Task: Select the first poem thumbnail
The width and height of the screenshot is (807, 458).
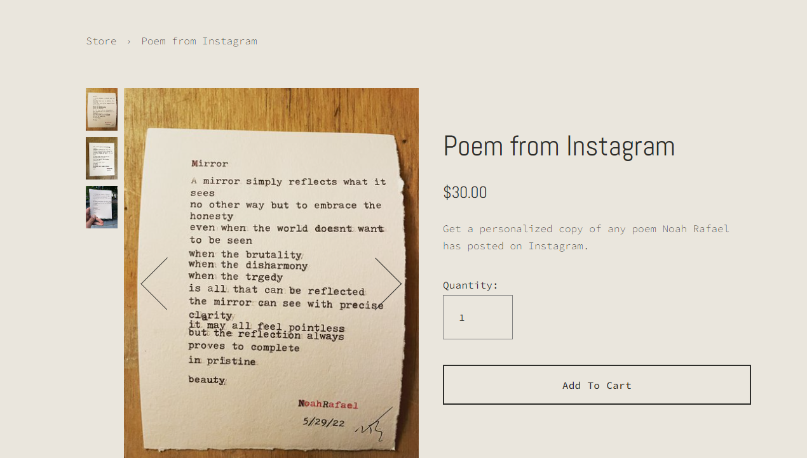Action: click(102, 109)
